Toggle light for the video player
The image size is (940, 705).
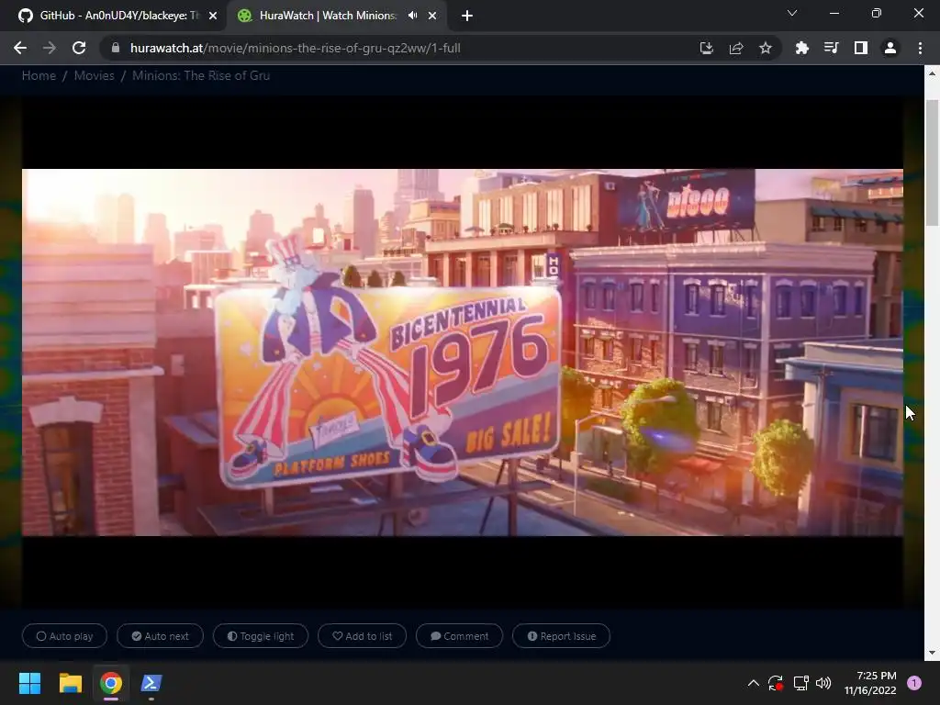coord(261,636)
